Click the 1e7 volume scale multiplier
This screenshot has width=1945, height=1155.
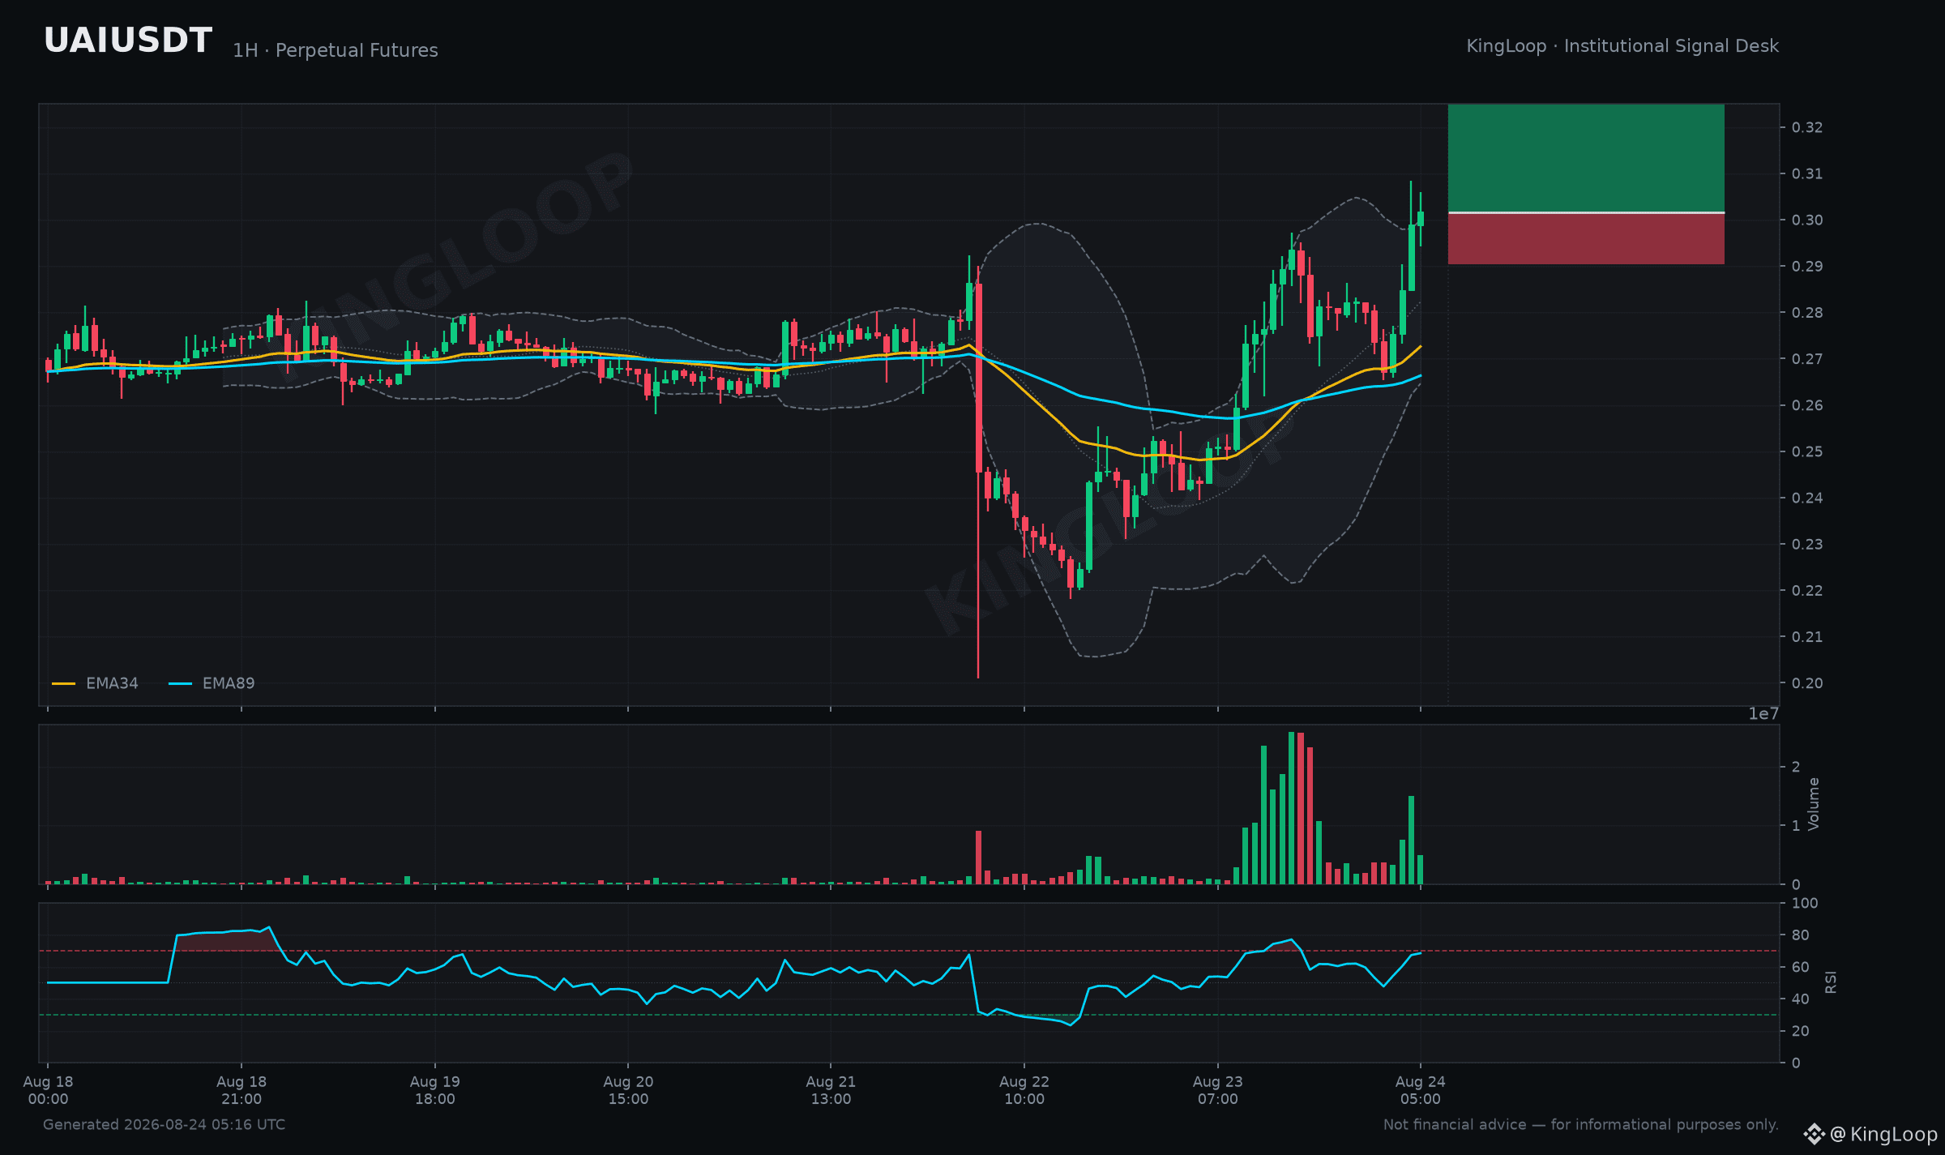click(1763, 714)
